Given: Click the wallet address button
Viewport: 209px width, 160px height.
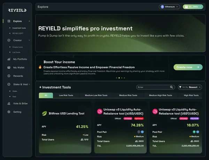Looking at the screenshot, I should pyautogui.click(x=193, y=7).
